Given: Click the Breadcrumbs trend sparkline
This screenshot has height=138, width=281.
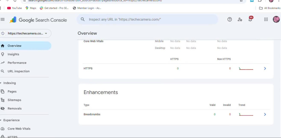Looking at the screenshot, I should click(246, 114).
